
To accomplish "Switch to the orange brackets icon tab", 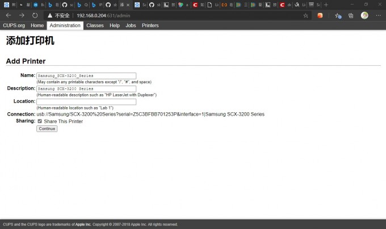I will tap(228, 5).
